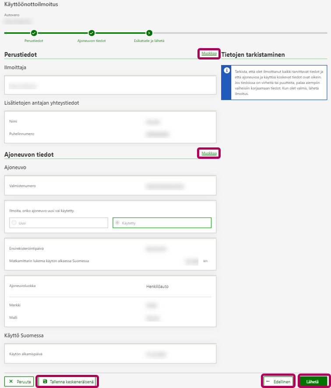This screenshot has width=331, height=388.
Task: Go to Esikatsele ja lähetä step label
Action: (x=149, y=41)
